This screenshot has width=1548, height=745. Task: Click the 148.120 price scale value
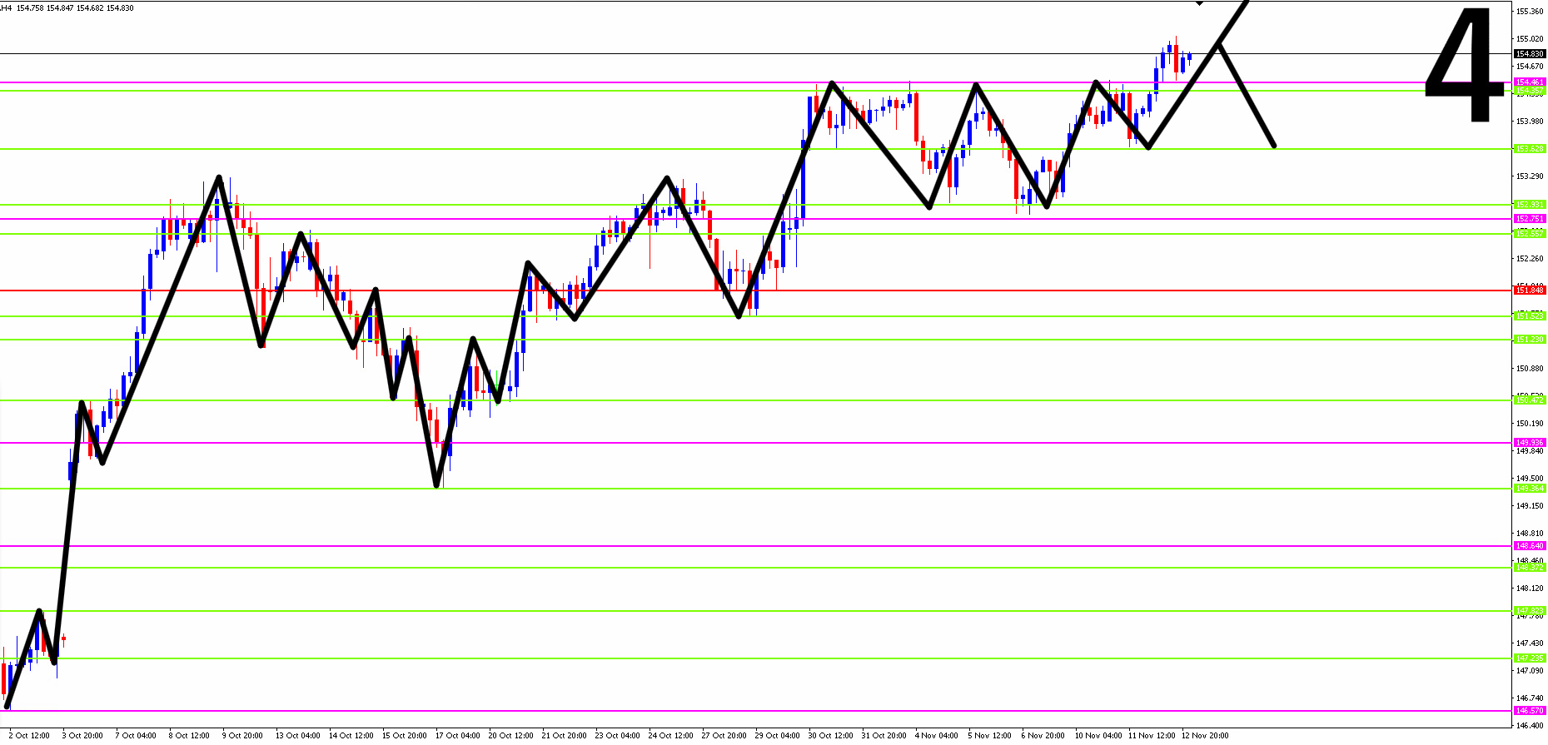[x=1531, y=589]
